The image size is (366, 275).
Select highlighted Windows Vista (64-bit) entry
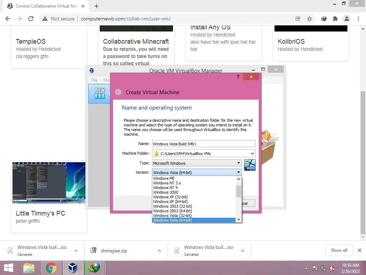pyautogui.click(x=194, y=220)
